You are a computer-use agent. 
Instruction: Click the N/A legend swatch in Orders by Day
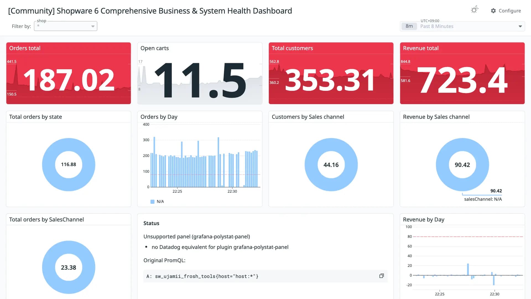pos(152,202)
